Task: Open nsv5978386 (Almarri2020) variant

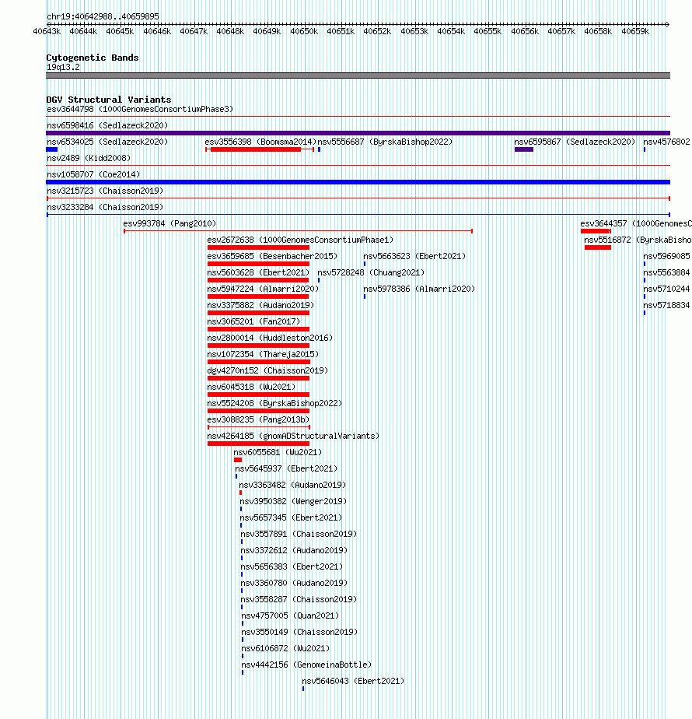Action: 419,289
